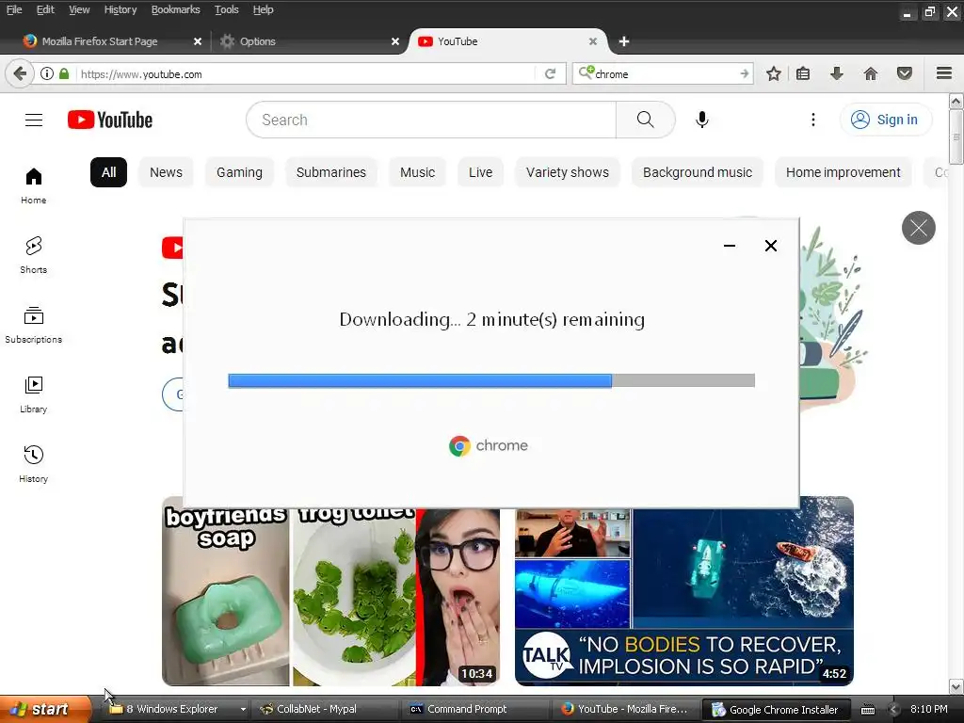Select the Home improvement filter chip
The image size is (964, 723).
click(843, 172)
